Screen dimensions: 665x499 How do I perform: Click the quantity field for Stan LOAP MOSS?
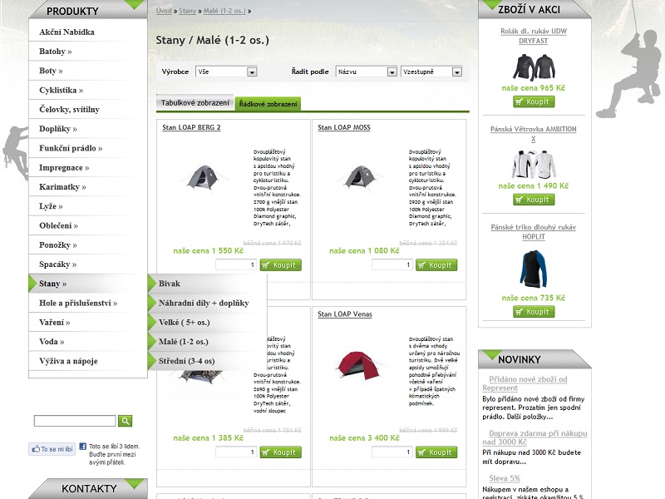click(x=392, y=265)
